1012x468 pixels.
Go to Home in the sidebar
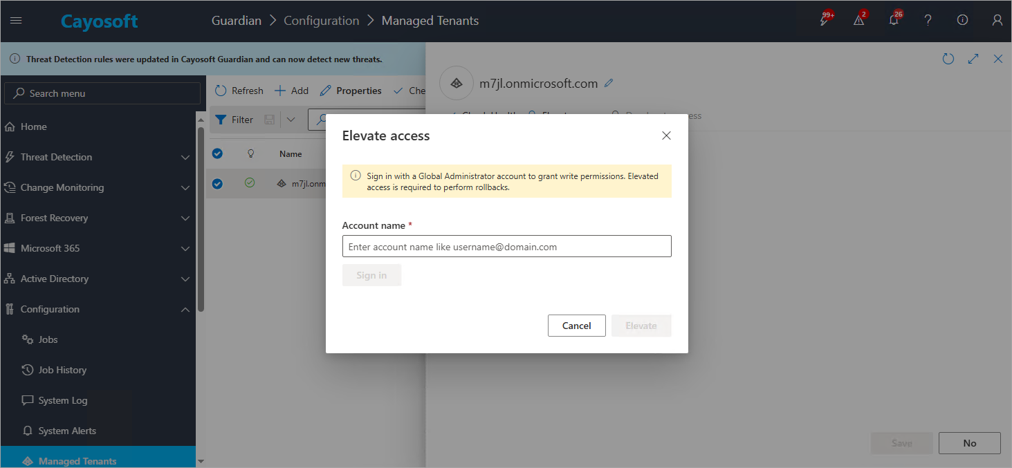click(98, 127)
